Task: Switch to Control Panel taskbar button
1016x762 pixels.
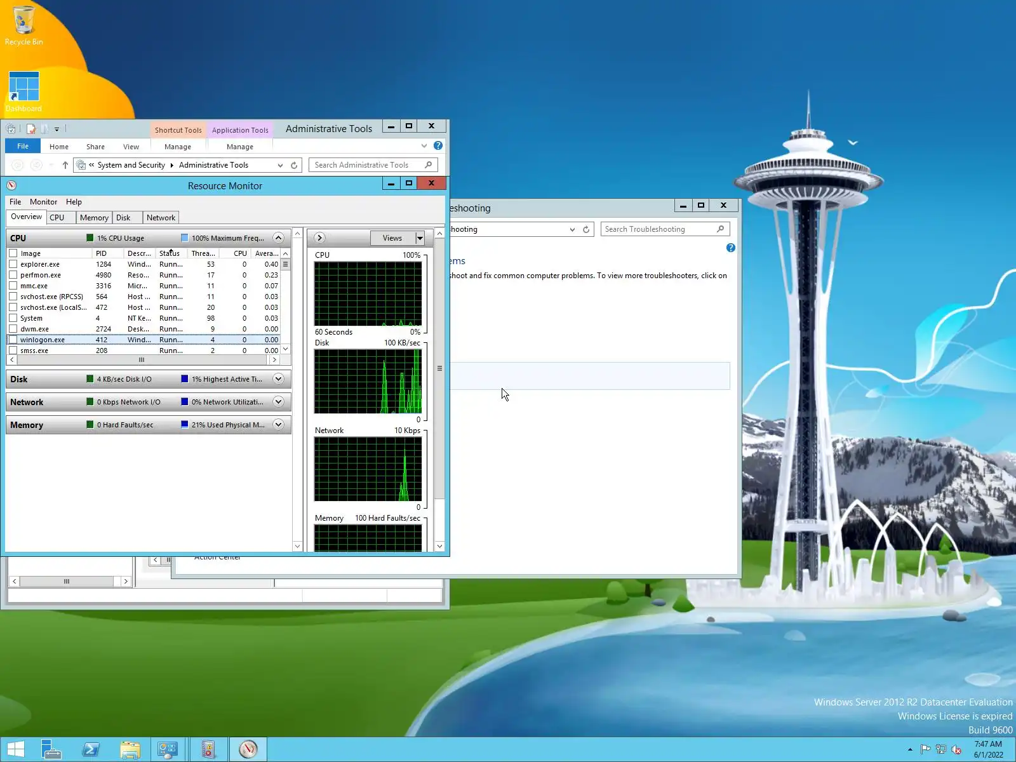Action: click(168, 749)
